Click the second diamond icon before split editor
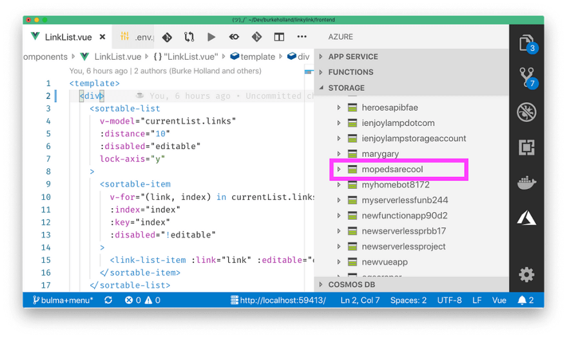567x338 pixels. point(256,37)
